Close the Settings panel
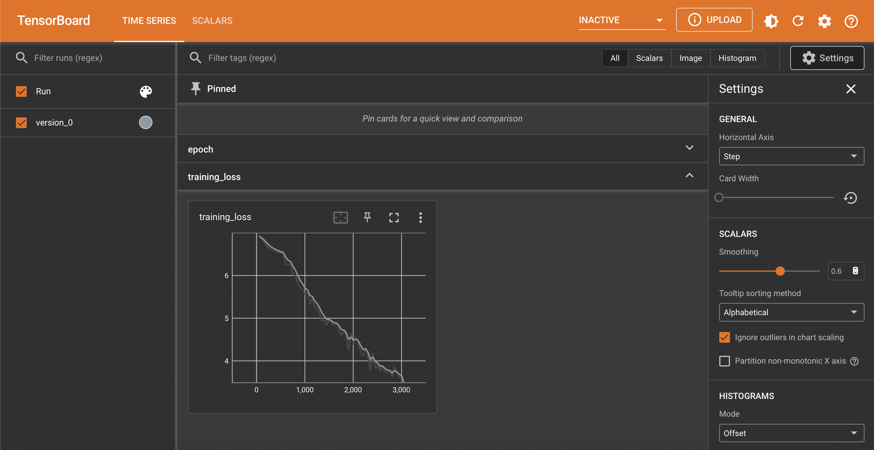This screenshot has height=450, width=874. [851, 89]
